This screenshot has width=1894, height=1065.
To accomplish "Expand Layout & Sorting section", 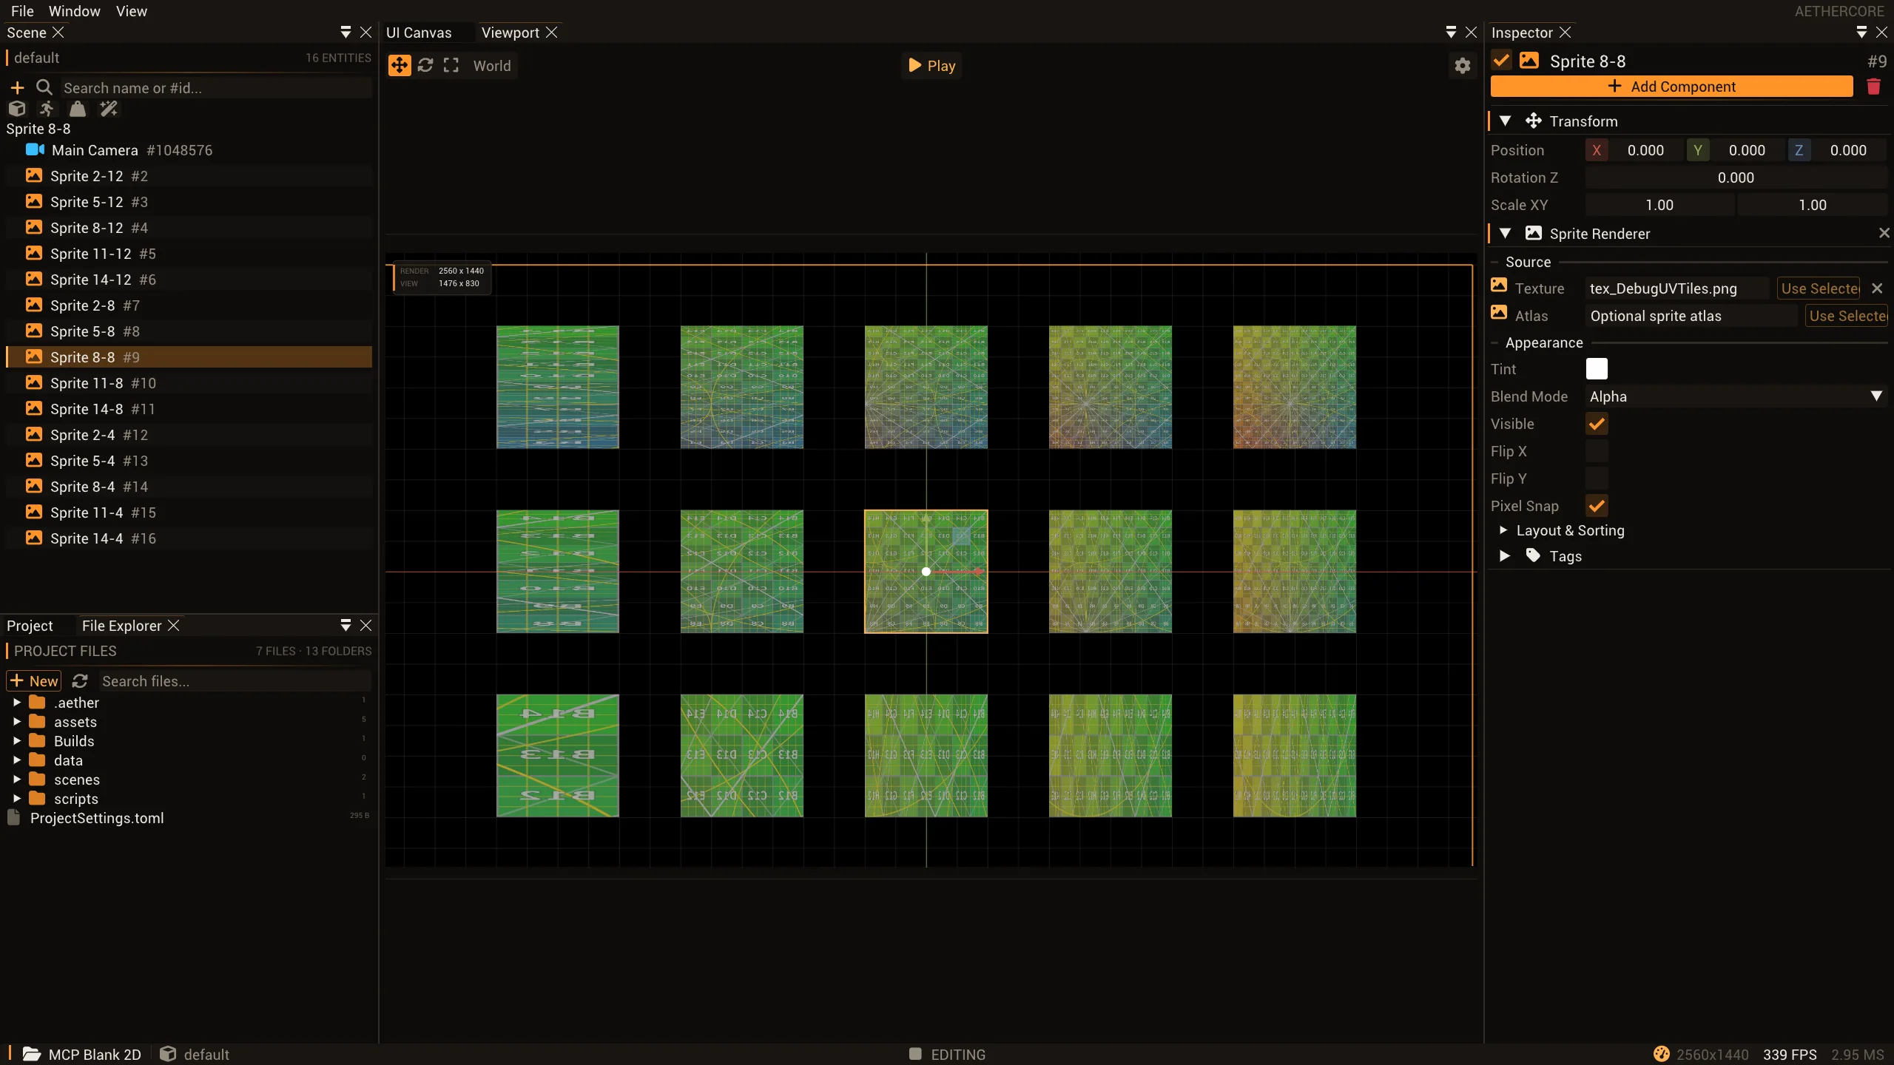I will tap(1503, 530).
